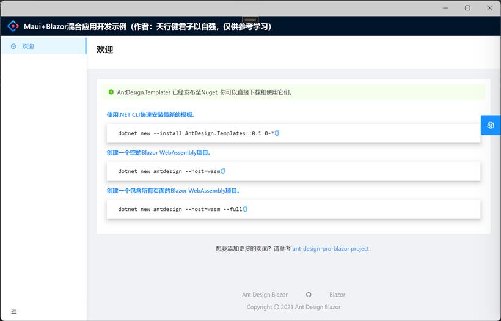Open 创建一个空的Blazor WebAssembly项目 link
The image size is (501, 321).
point(159,153)
